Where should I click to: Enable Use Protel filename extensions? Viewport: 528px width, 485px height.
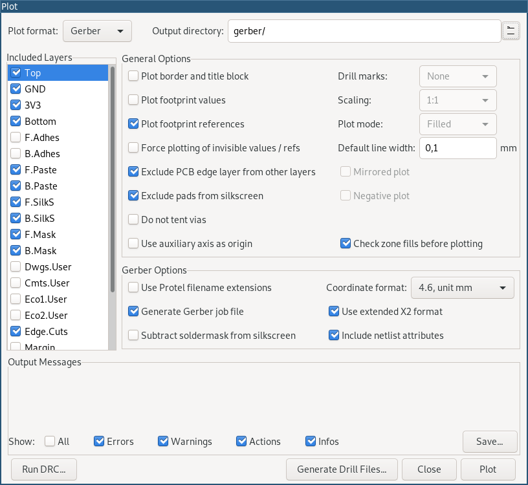coord(133,287)
